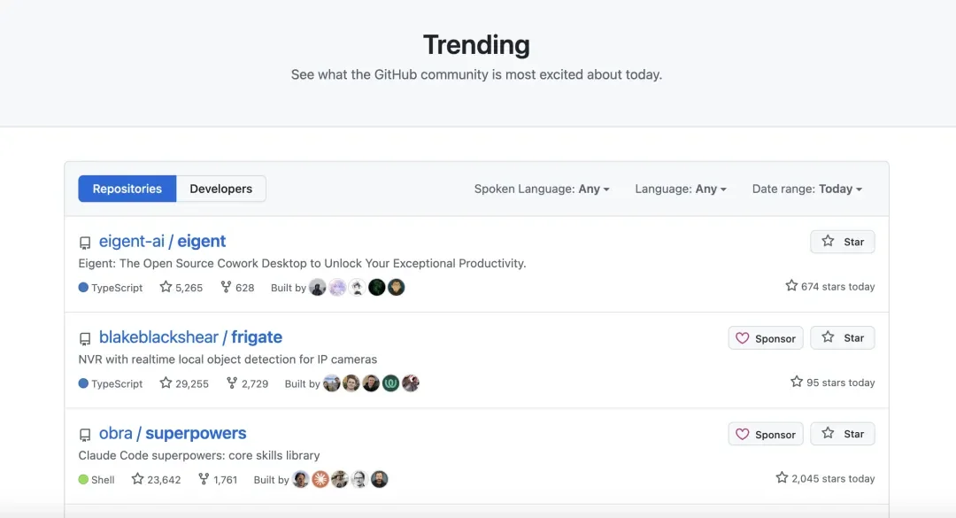Click first contributor avatar for superpowers
This screenshot has width=956, height=518.
click(301, 479)
